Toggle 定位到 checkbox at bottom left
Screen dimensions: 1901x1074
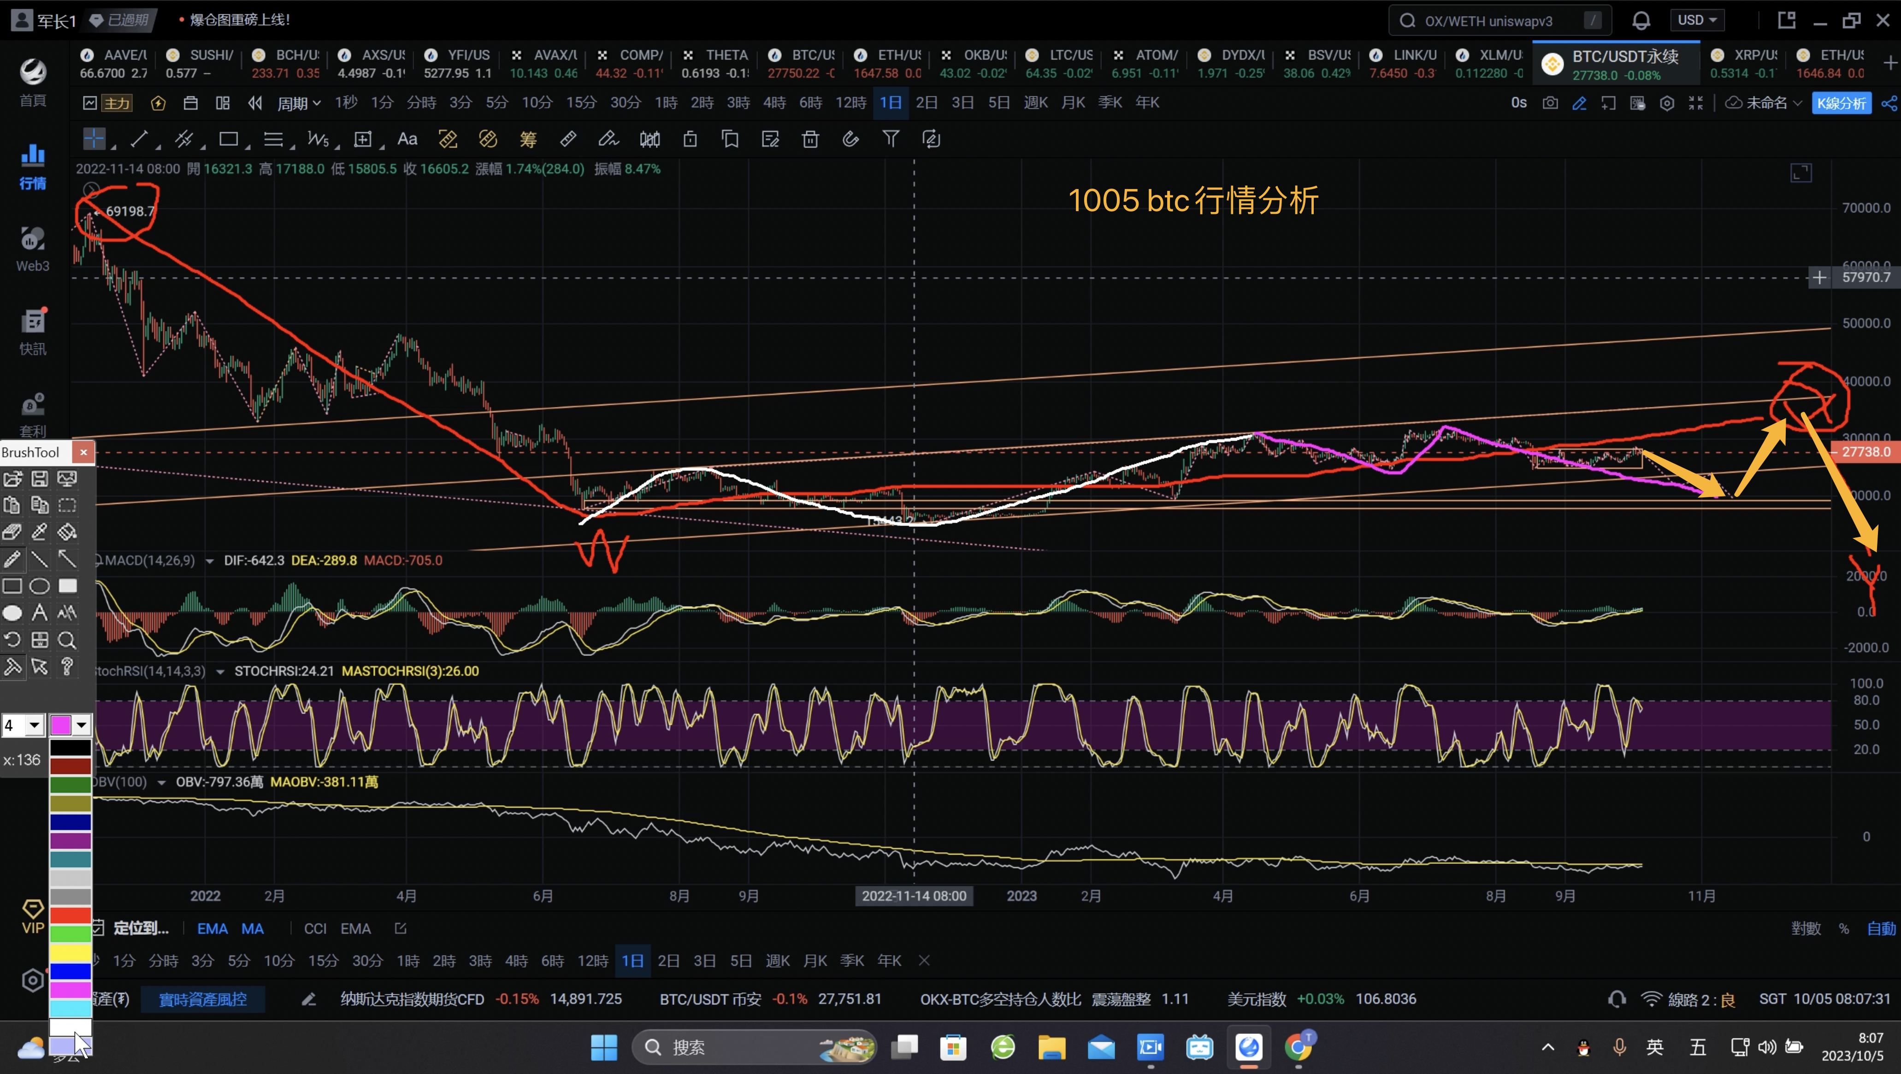pyautogui.click(x=98, y=929)
